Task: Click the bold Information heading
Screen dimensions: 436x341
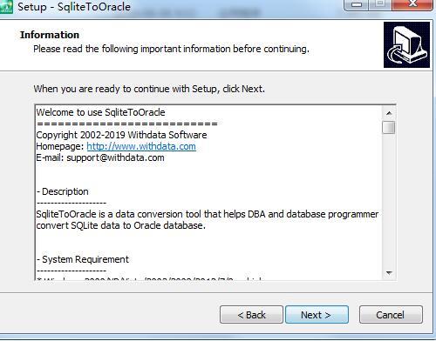Action: (50, 35)
